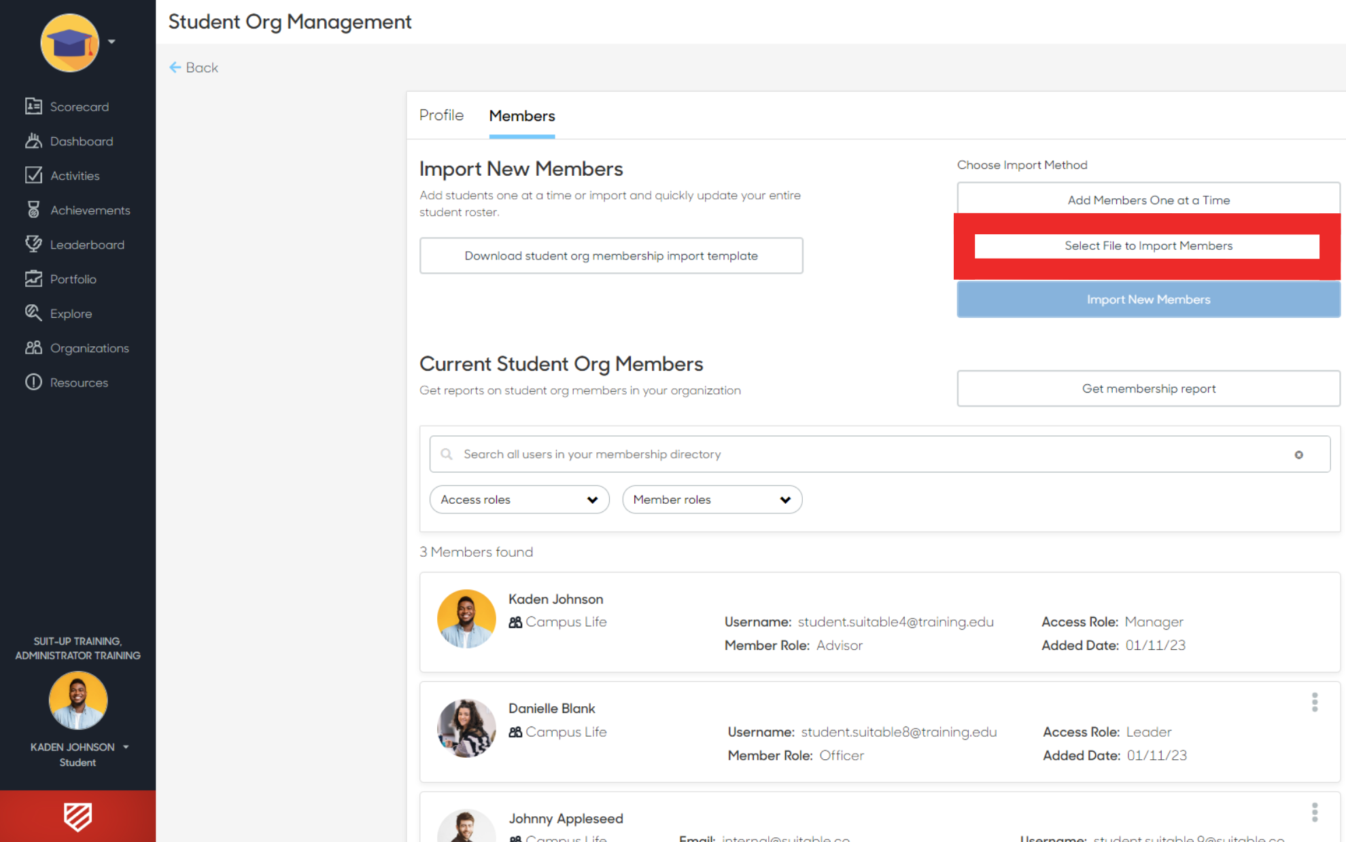
Task: Get membership report
Action: coord(1148,388)
